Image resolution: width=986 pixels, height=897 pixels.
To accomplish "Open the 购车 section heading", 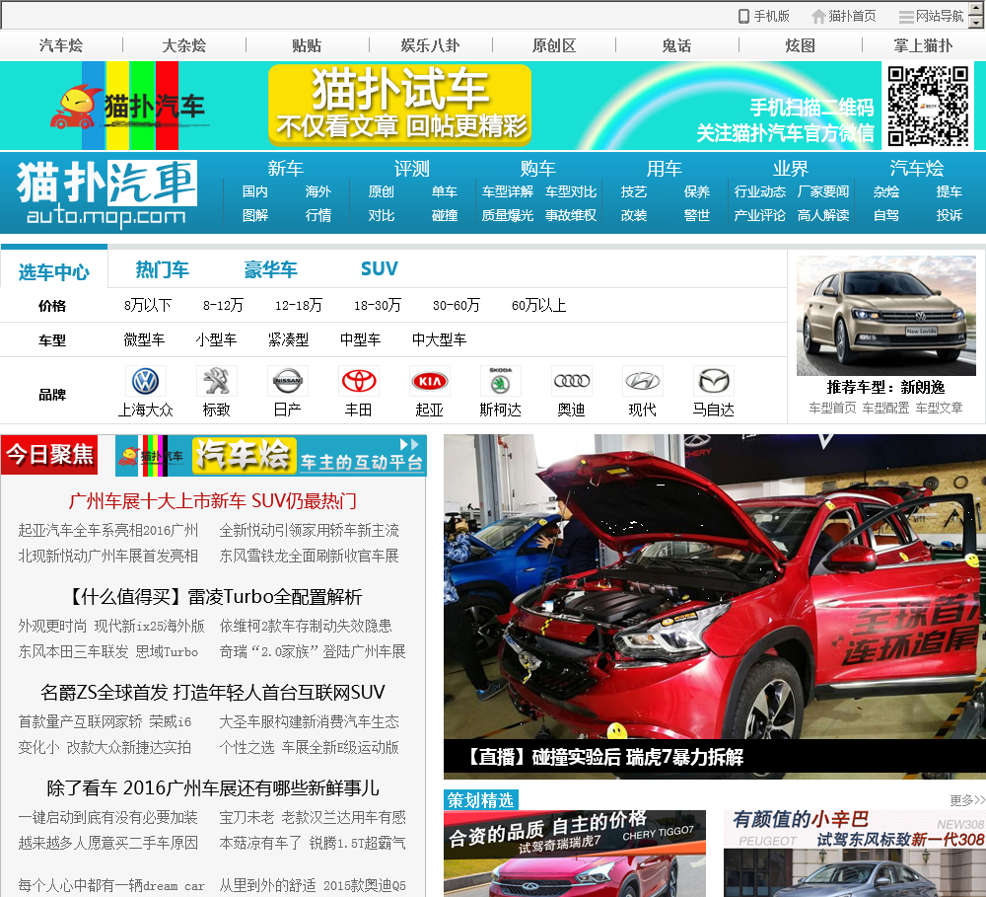I will pyautogui.click(x=538, y=168).
